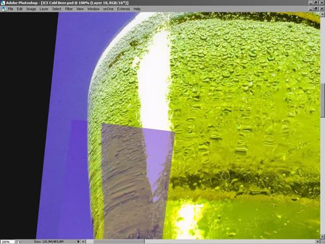Restore the Photoshop application window
Screen dimensions: 325x244
[x=316, y=3]
